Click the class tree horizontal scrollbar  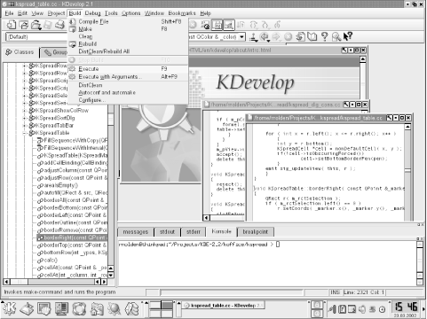(55, 282)
